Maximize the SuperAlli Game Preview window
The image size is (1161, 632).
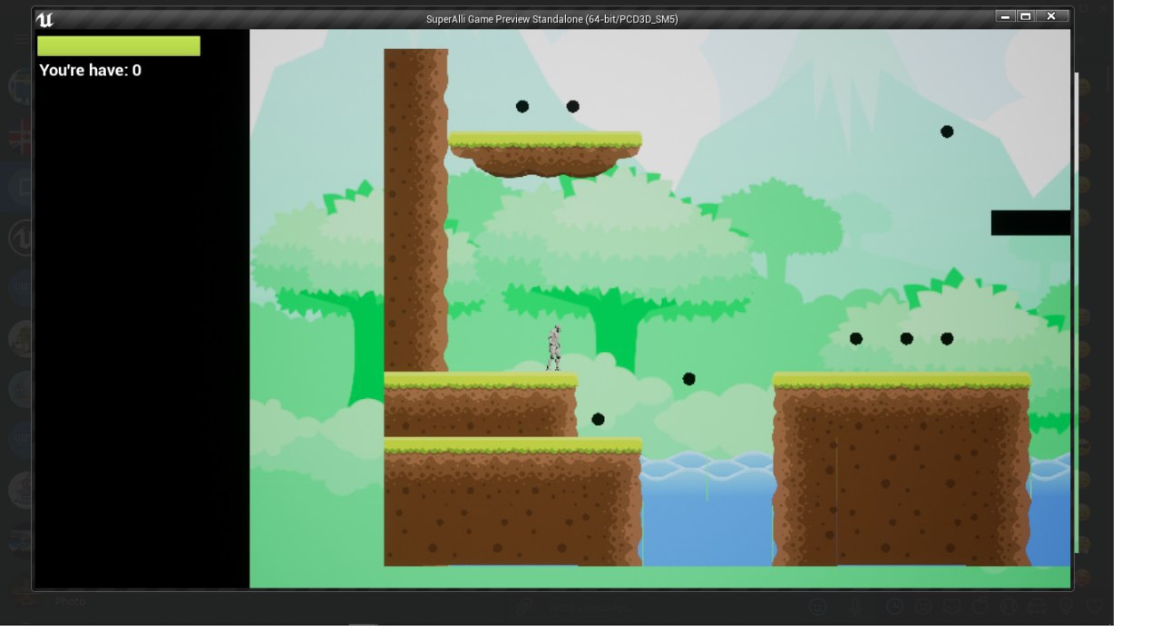point(1026,16)
